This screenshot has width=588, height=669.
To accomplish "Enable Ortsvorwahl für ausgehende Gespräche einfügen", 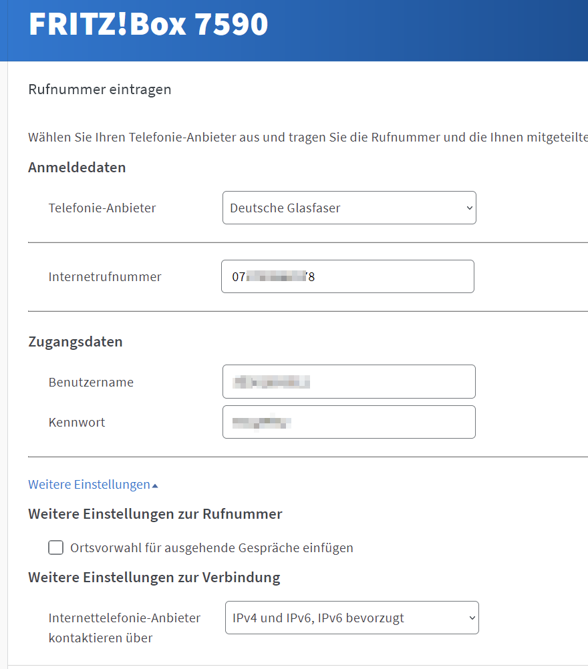I will click(56, 547).
